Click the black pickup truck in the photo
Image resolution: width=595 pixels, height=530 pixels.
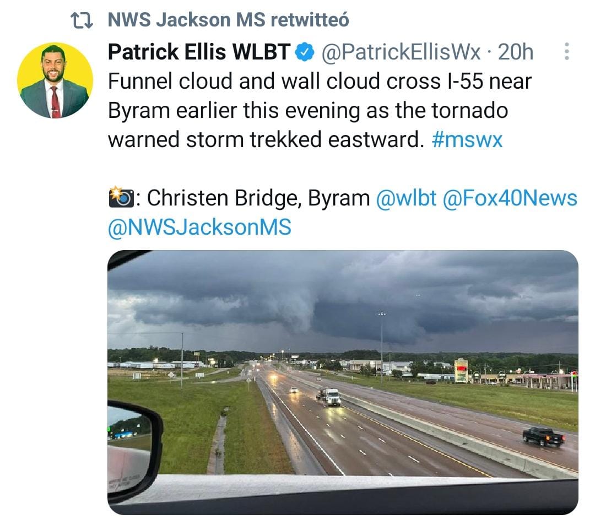point(543,436)
